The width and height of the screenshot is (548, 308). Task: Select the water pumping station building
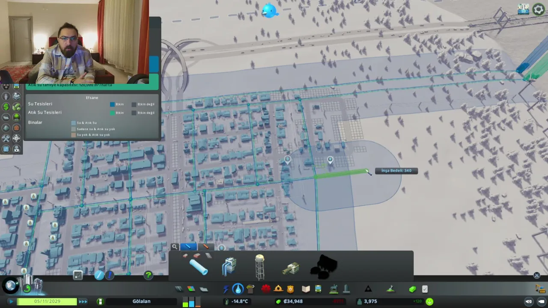coord(229,266)
